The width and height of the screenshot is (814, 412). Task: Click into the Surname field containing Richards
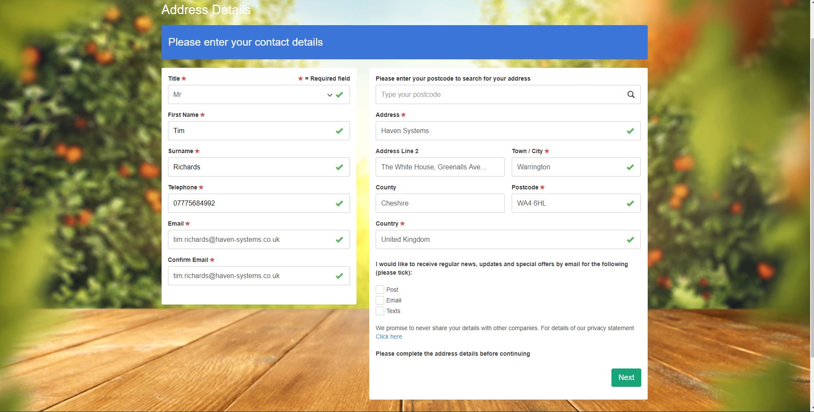252,167
